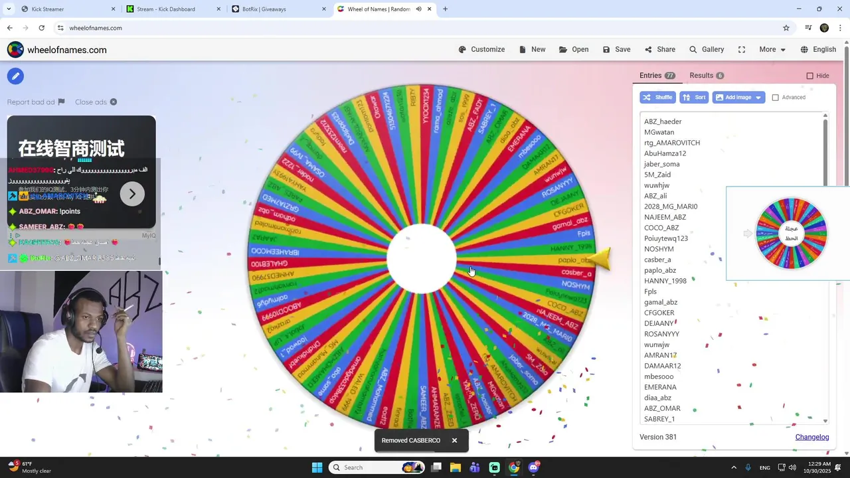This screenshot has height=478, width=850.
Task: Click the small wheel preview thumbnail
Action: pyautogui.click(x=791, y=233)
